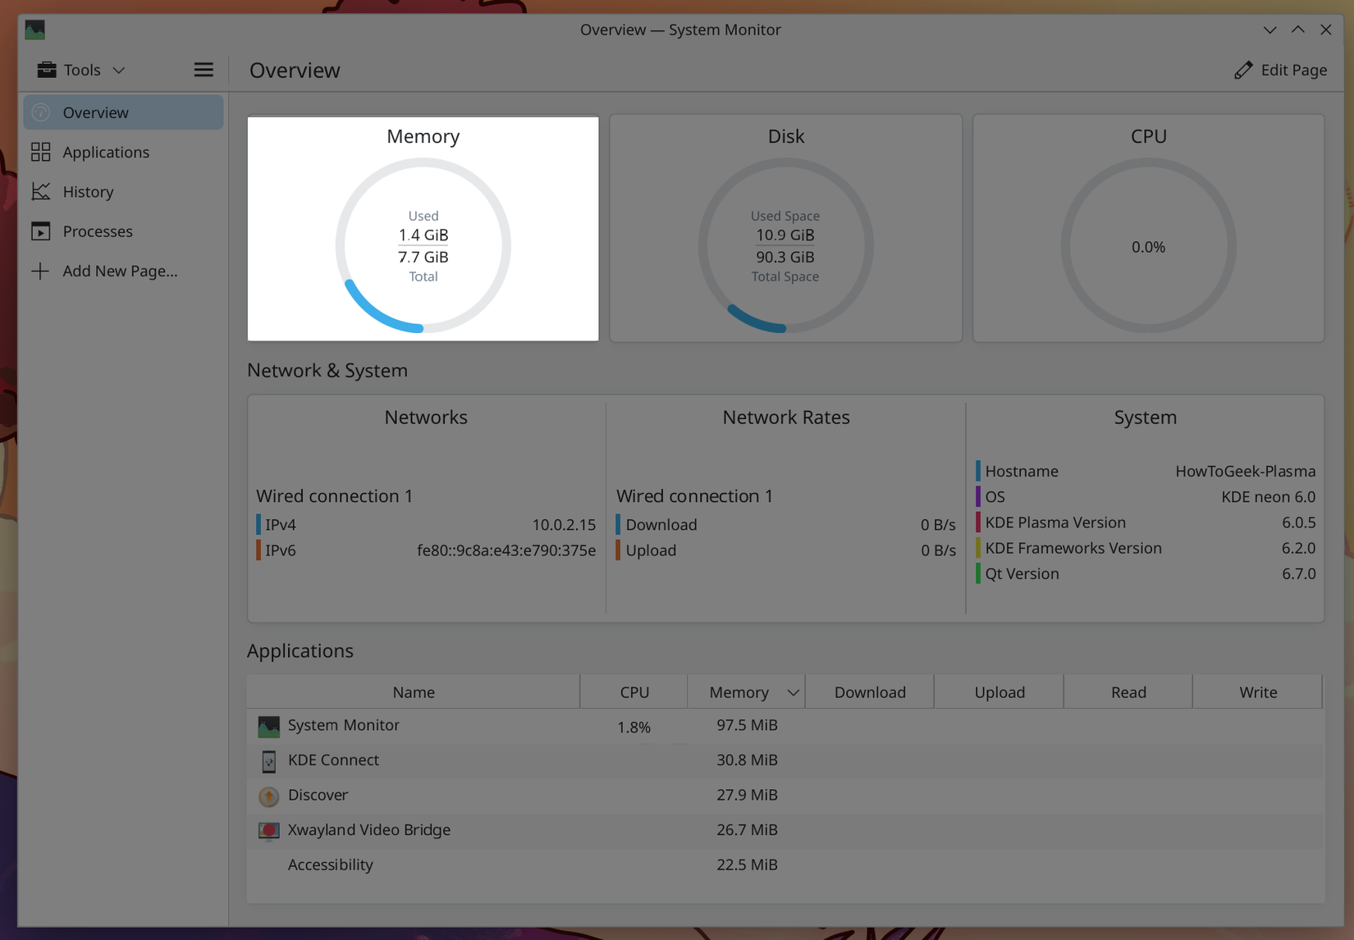Image resolution: width=1354 pixels, height=940 pixels.
Task: Click the Tools briefcase icon
Action: pyautogui.click(x=47, y=69)
